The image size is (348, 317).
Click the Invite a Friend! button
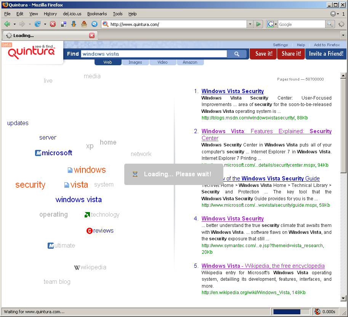pos(326,54)
